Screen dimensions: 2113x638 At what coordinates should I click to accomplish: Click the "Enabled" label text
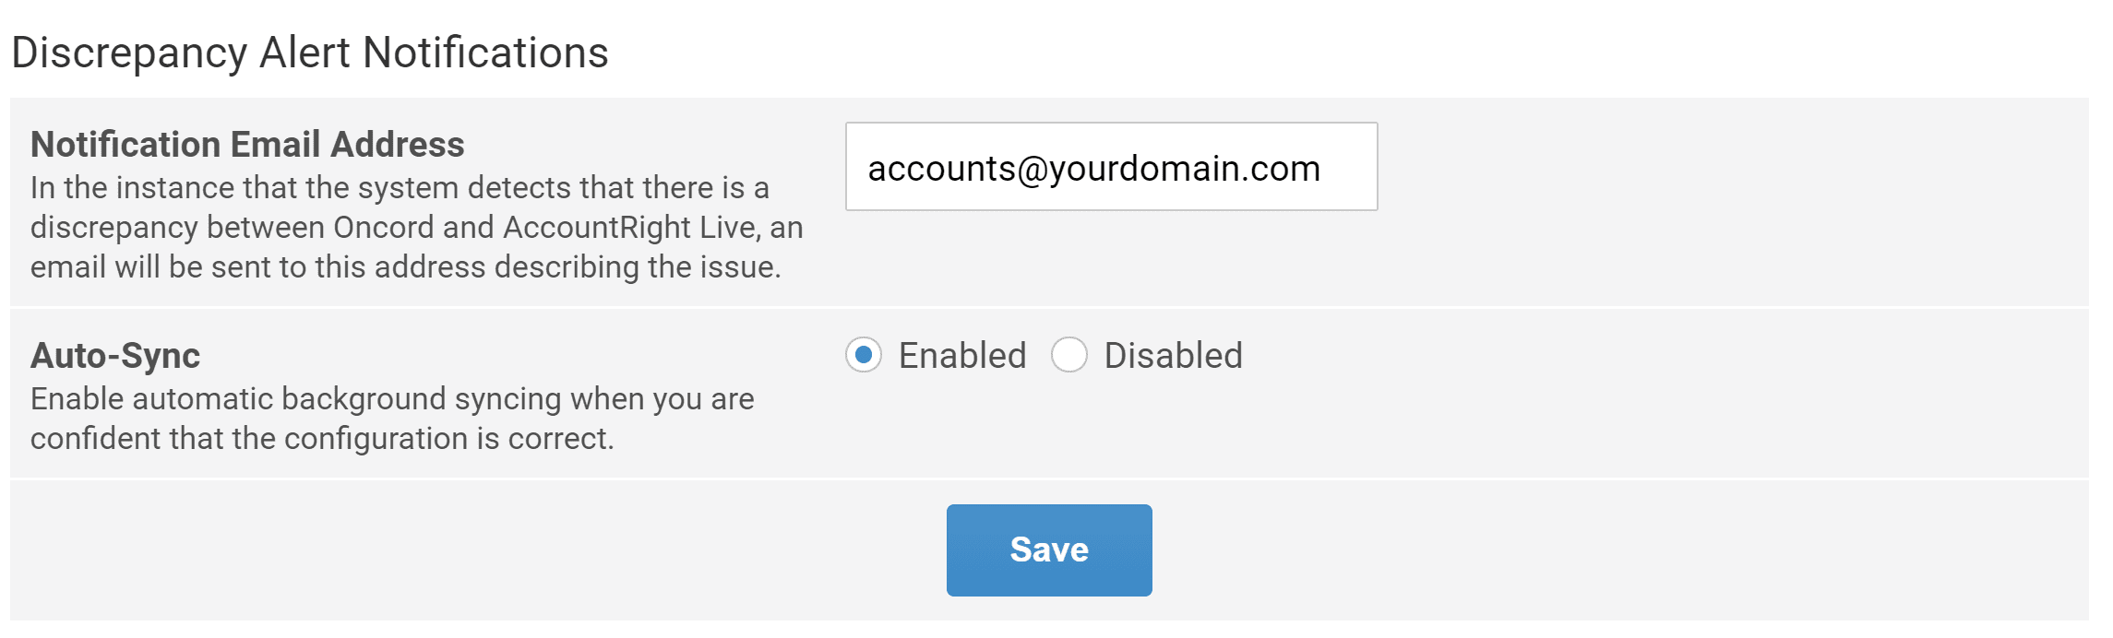click(962, 356)
